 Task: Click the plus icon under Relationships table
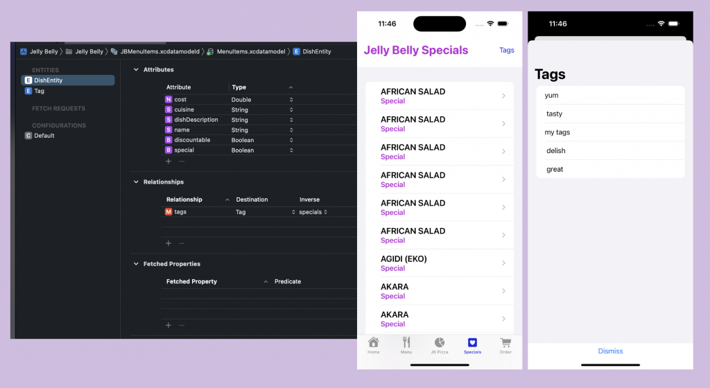(168, 243)
